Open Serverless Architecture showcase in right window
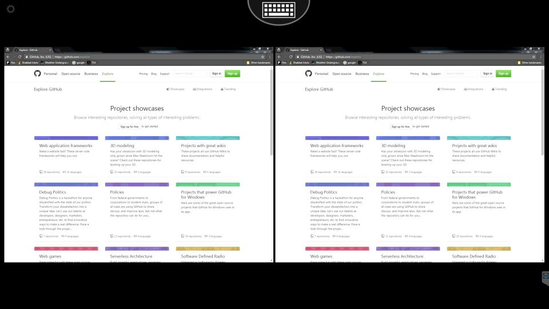The image size is (549, 309). [x=402, y=256]
